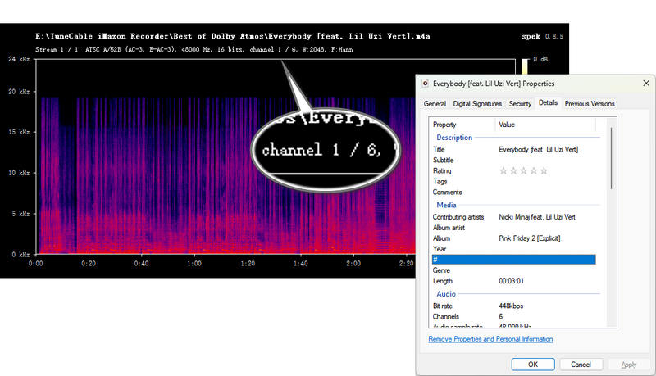Click Contributing artists value Nicki Minaj feat. Lil Uzi Vert
The width and height of the screenshot is (656, 376).
click(537, 217)
